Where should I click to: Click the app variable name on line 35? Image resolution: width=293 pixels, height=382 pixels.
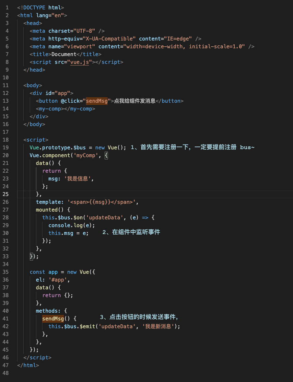tap(53, 272)
